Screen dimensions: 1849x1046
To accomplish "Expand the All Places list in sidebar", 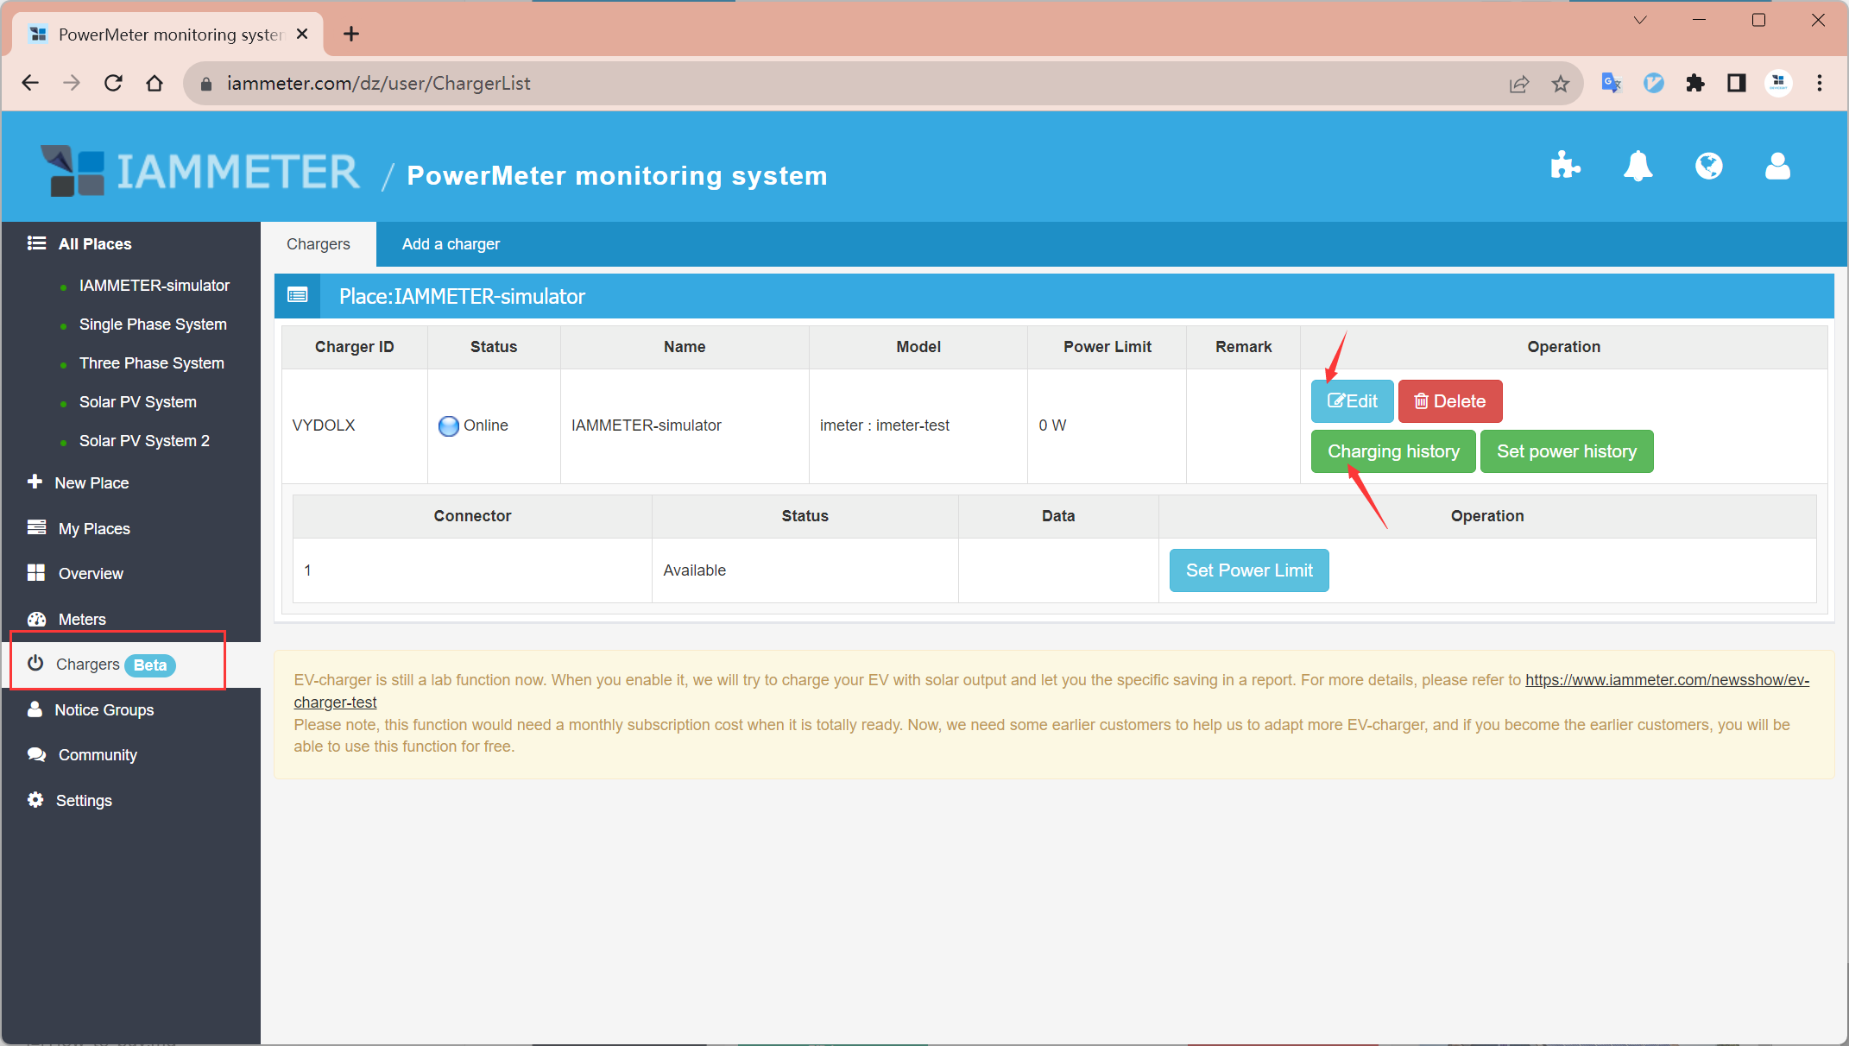I will (94, 244).
